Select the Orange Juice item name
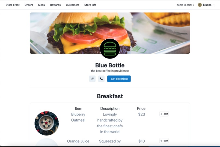Screen dimensions: 220x147 click(78, 141)
